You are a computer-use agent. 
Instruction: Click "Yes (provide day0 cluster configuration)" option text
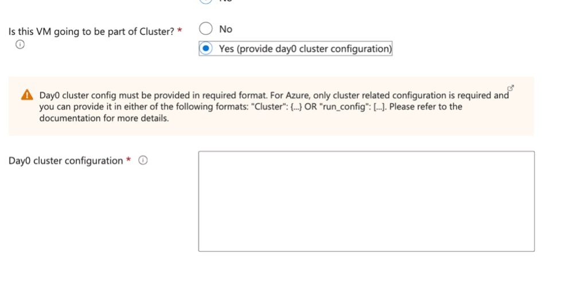click(305, 49)
